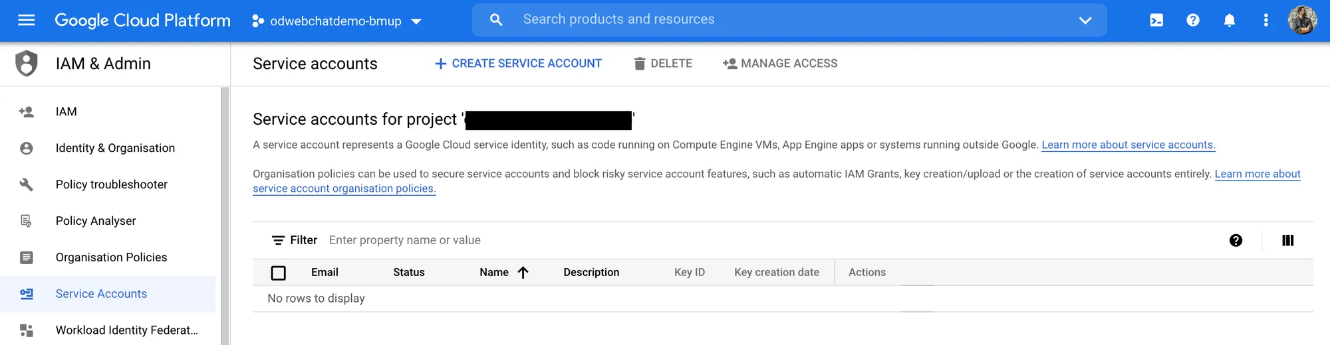Screen dimensions: 1330x345
Task: Toggle the select-all rows checkbox
Action: point(279,273)
